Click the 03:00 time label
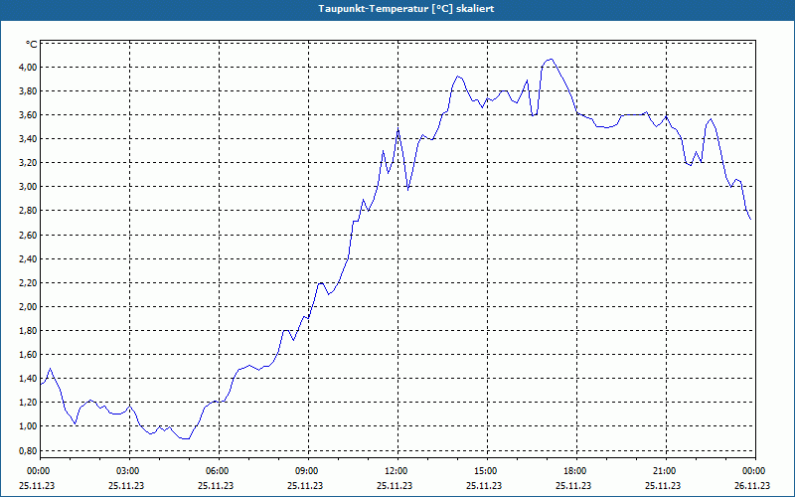Image resolution: width=795 pixels, height=497 pixels. click(130, 471)
